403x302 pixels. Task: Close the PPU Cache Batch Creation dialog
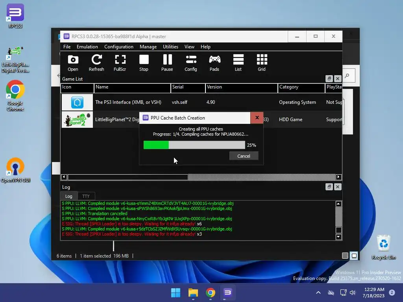(257, 118)
